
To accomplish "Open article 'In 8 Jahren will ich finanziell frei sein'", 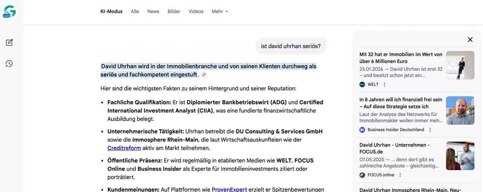I will (x=401, y=103).
